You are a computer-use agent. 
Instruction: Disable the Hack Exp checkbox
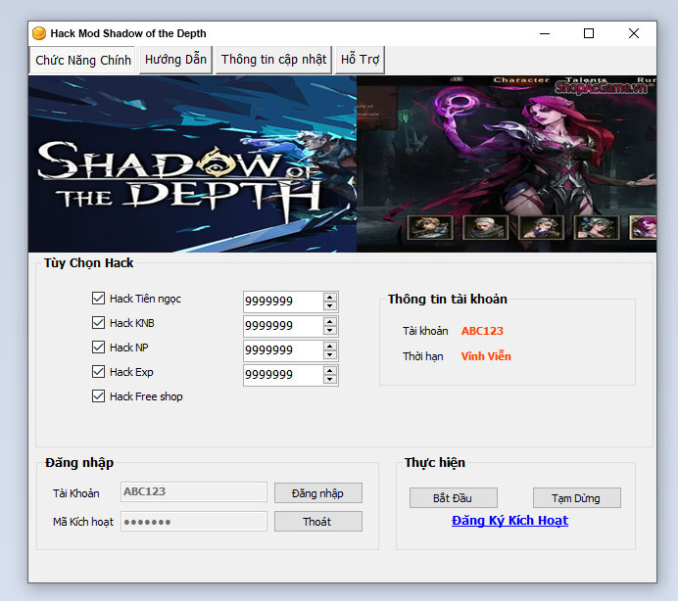click(98, 372)
